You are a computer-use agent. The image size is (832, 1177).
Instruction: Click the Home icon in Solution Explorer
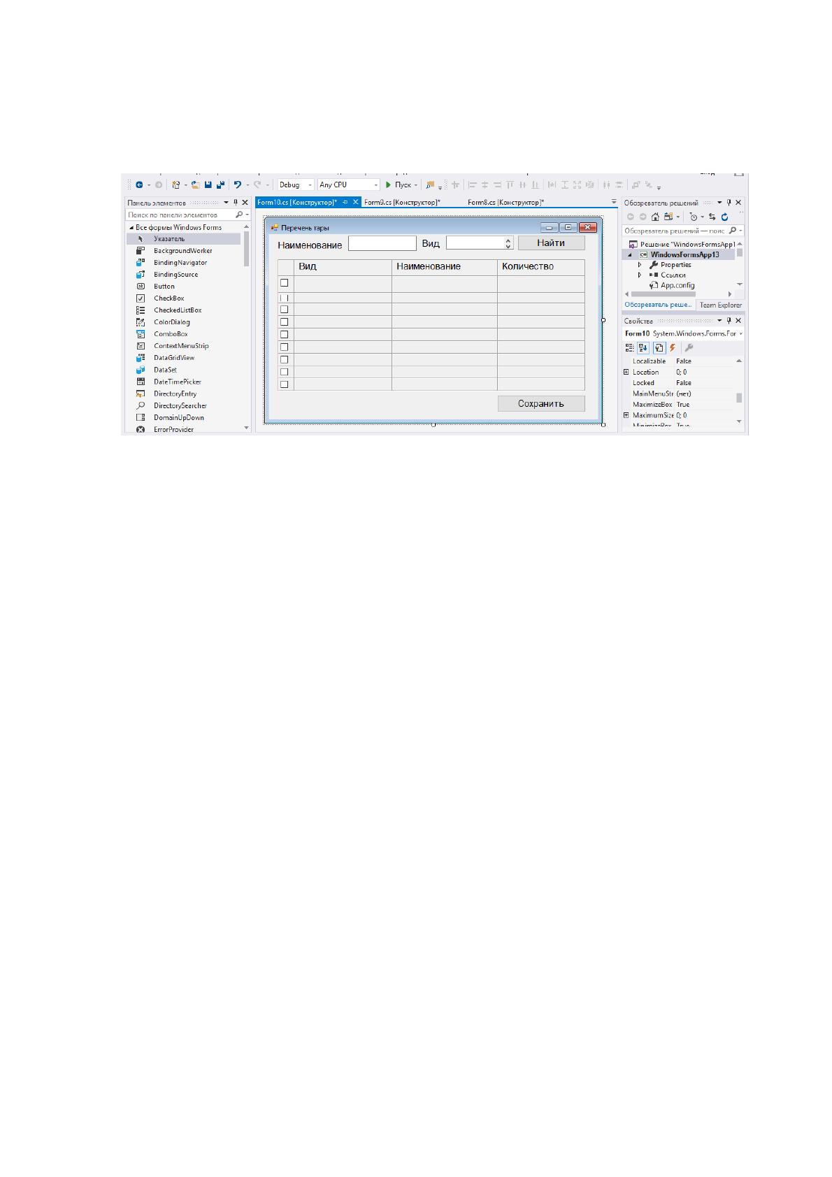[x=655, y=217]
